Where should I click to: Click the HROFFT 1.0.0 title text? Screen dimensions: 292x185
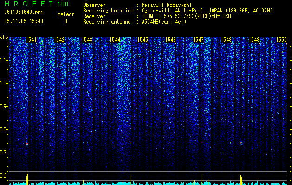pyautogui.click(x=37, y=4)
